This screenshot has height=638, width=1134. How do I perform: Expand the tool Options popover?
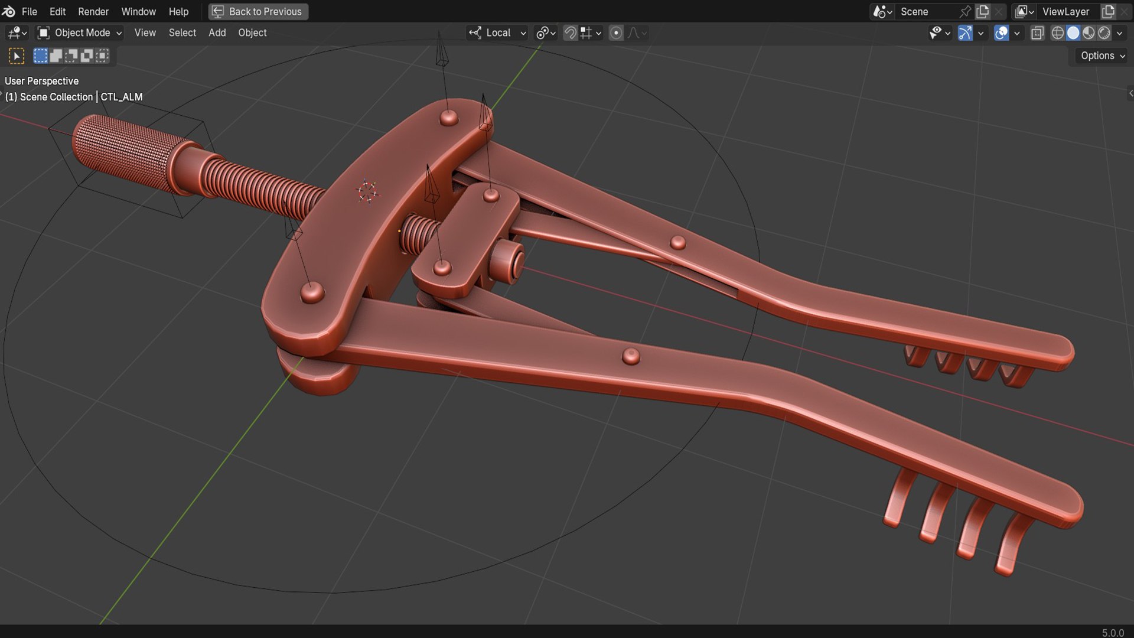click(x=1102, y=56)
